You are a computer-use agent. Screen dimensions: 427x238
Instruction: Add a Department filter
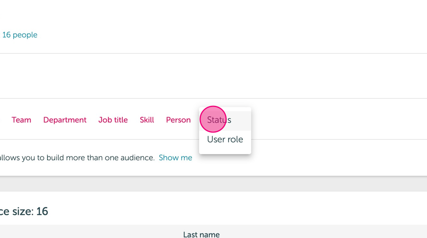65,120
